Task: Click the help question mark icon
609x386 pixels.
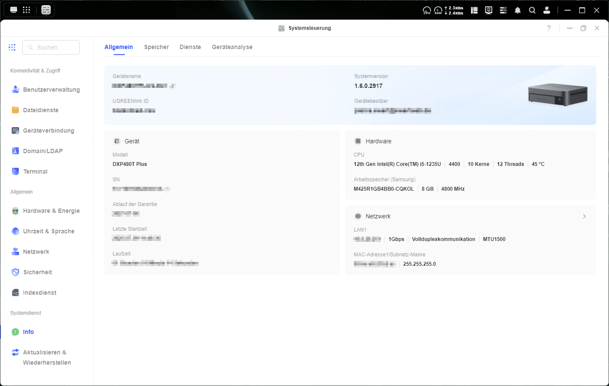Action: click(548, 28)
